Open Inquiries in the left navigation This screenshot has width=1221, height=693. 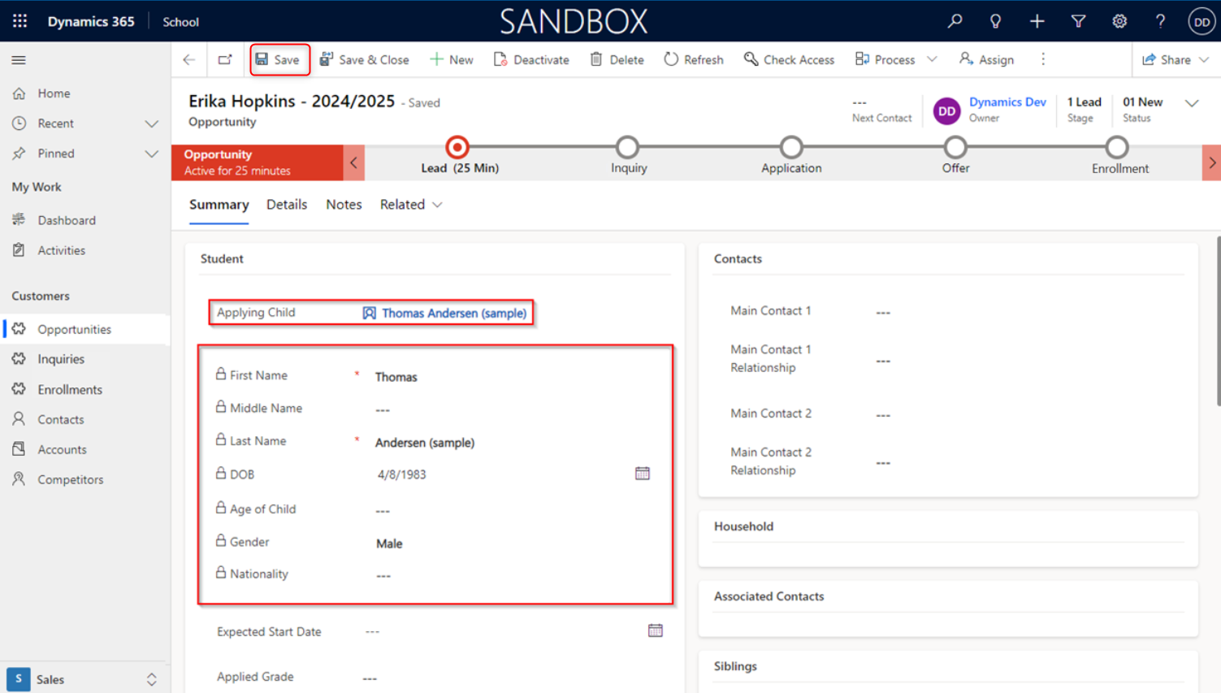61,359
